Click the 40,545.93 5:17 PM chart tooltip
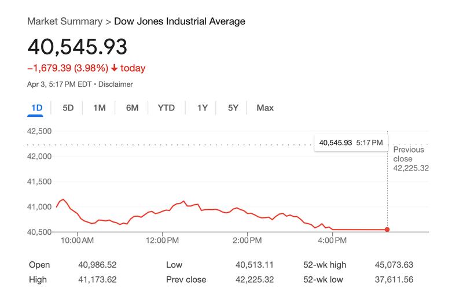Viewport: 463px width, 296px height. [x=351, y=142]
